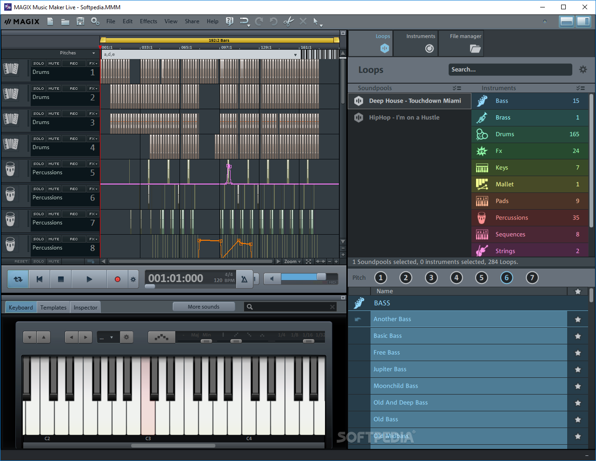Toggle loop playback mode button

click(18, 279)
